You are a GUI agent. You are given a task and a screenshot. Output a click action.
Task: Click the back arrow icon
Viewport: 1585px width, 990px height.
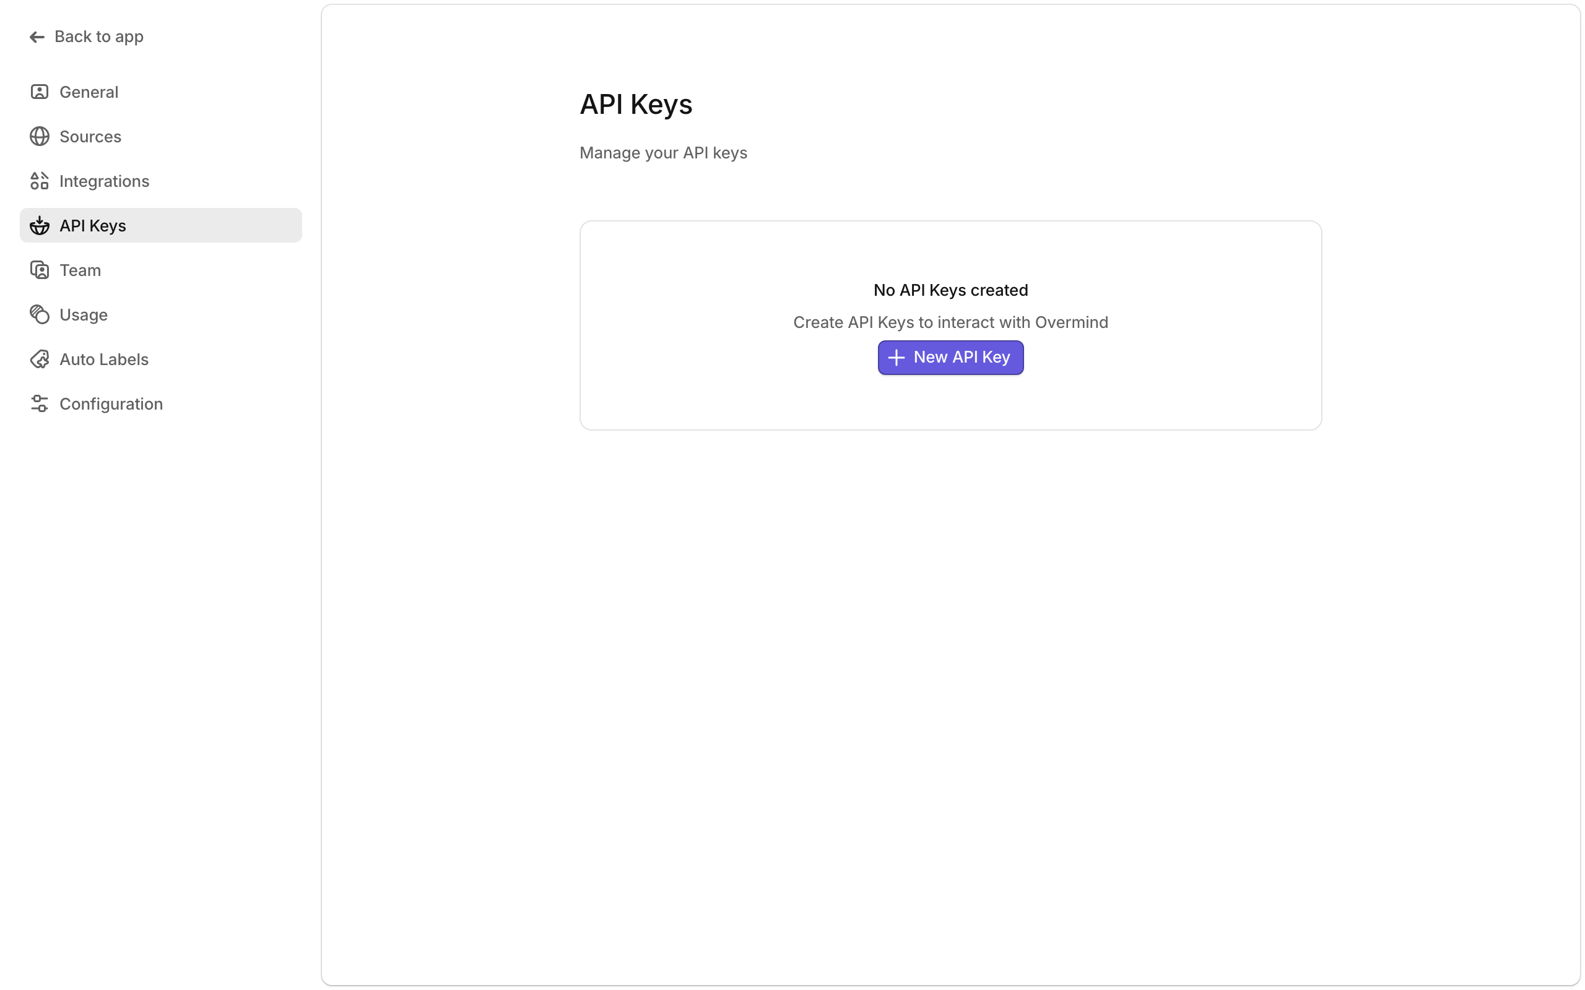37,37
